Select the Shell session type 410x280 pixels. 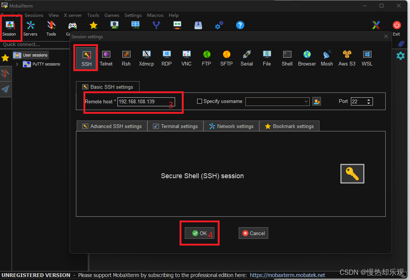click(x=287, y=58)
